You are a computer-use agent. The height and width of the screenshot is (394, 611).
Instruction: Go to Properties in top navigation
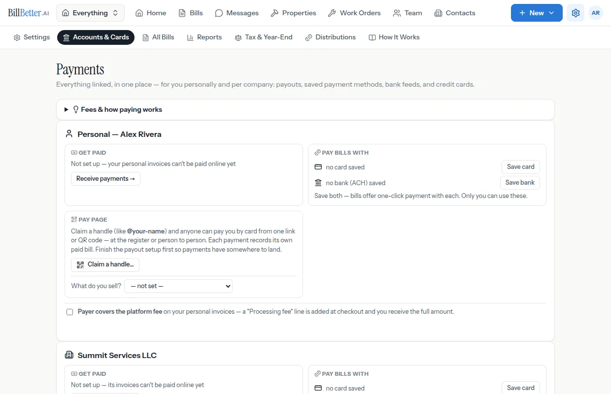point(294,13)
